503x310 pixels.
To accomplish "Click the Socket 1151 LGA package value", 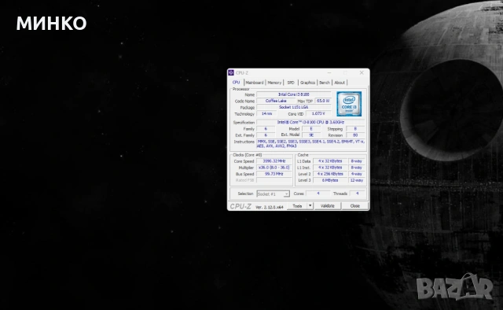I will click(x=293, y=107).
